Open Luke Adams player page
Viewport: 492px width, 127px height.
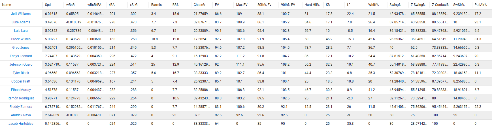point(21,22)
